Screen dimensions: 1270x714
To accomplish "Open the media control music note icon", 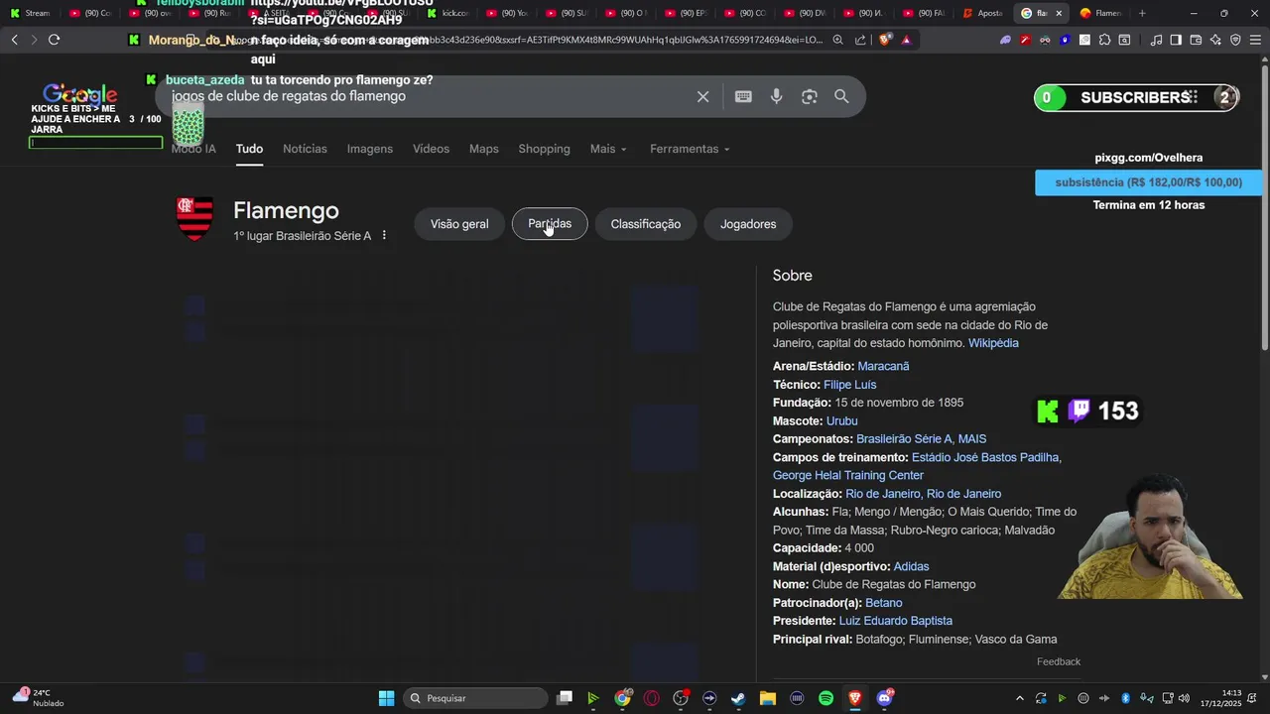I will pyautogui.click(x=1156, y=40).
